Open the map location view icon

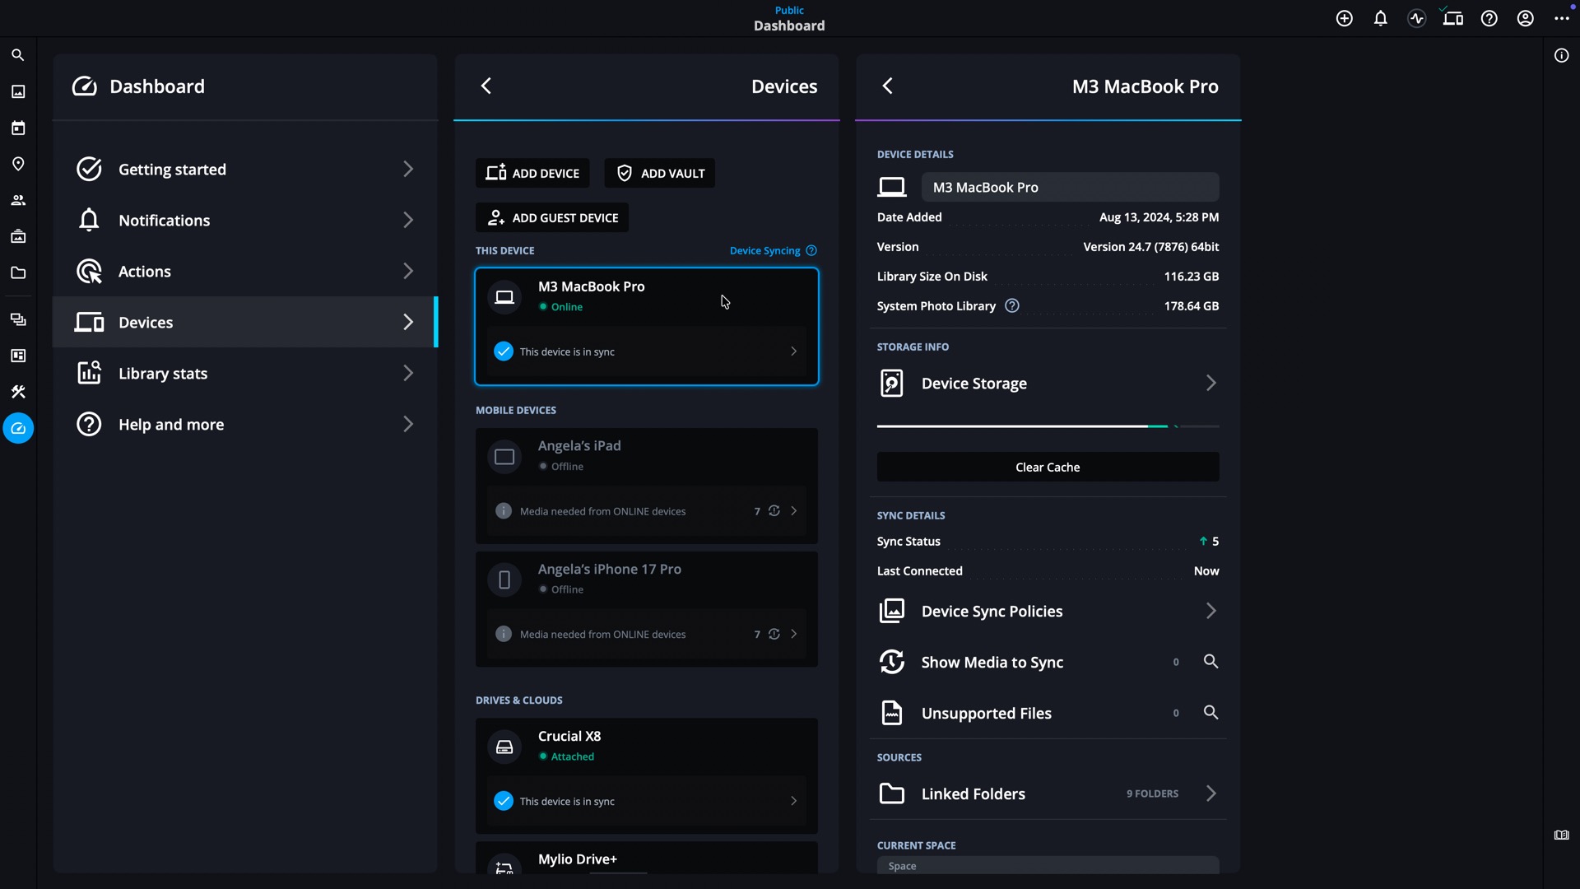[x=18, y=164]
